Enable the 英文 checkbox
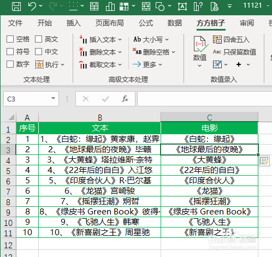Viewport: 272px width, 257px height. [x=38, y=39]
